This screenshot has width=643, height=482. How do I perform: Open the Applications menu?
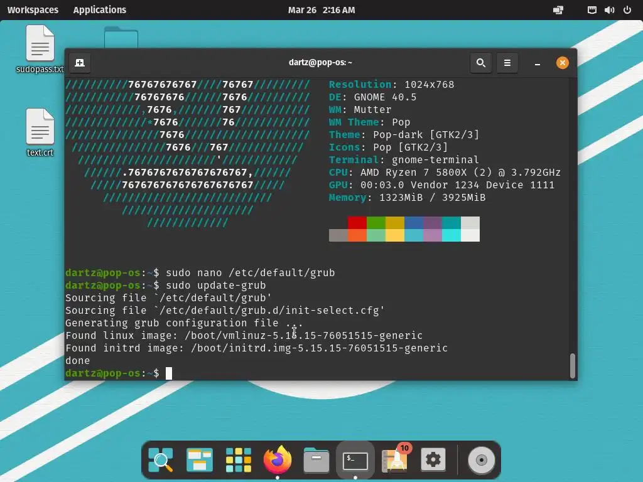click(100, 10)
